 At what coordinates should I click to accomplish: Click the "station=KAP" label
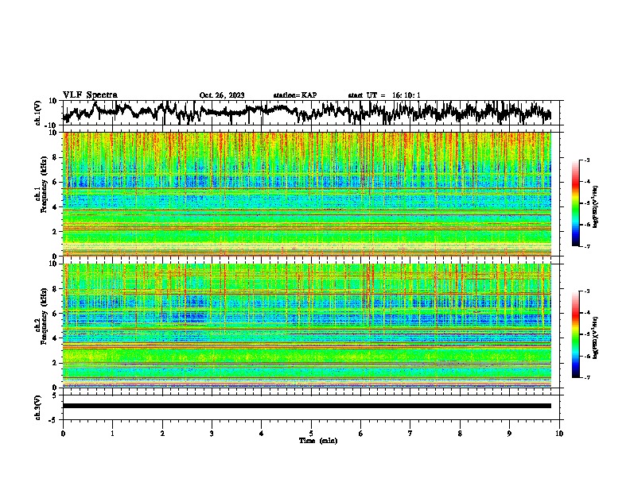click(295, 95)
